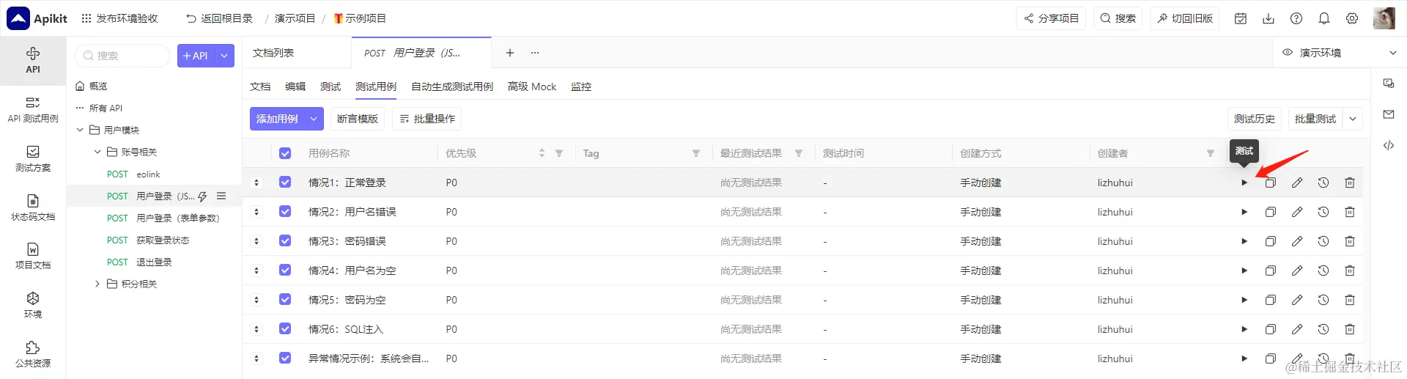Open the notification bell icon
This screenshot has height=379, width=1407.
1324,18
